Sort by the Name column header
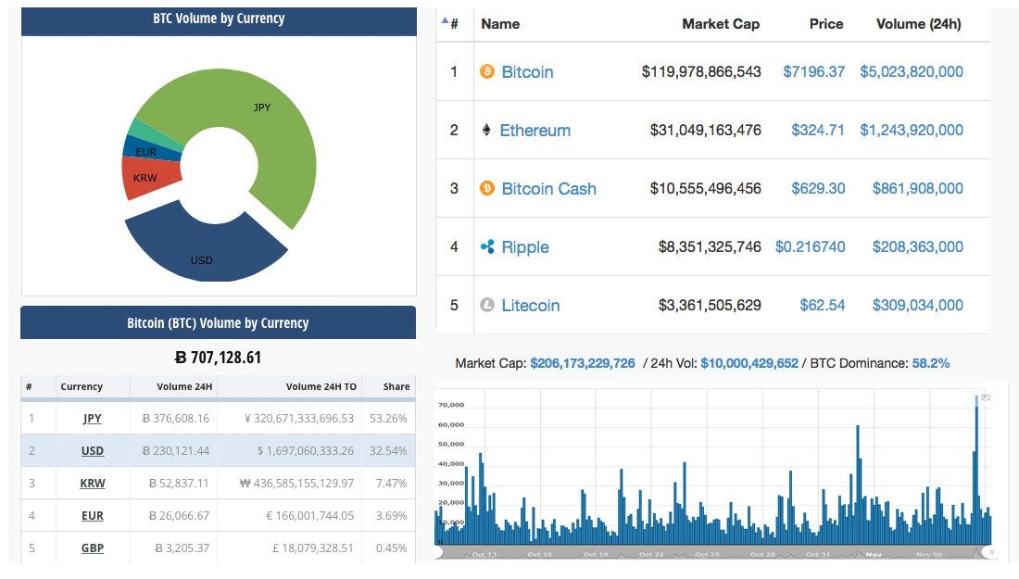 click(500, 24)
